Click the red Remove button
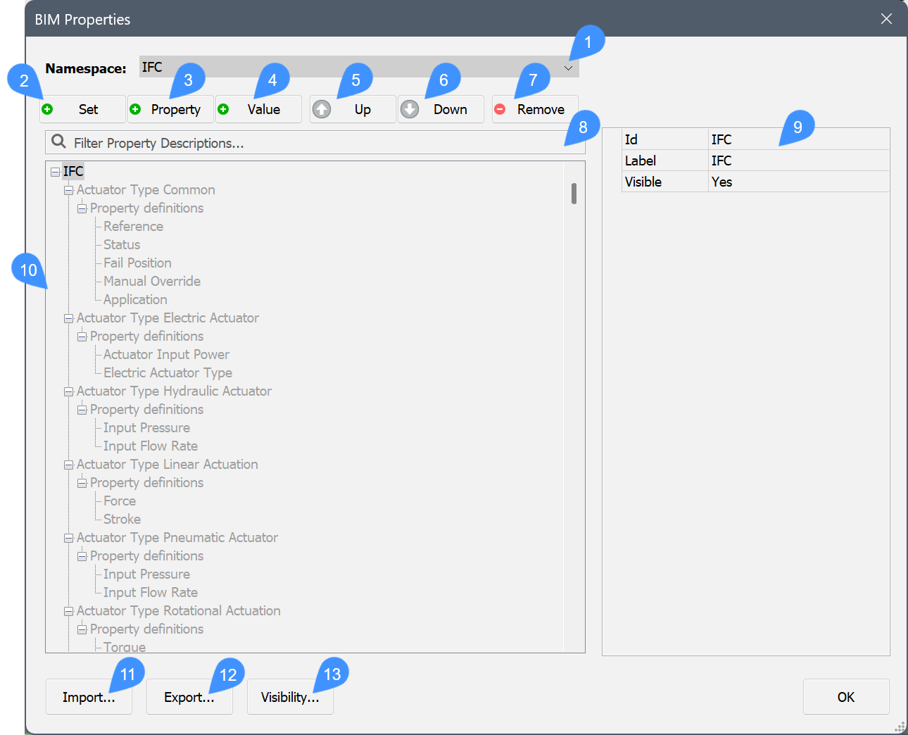This screenshot has height=735, width=908. pos(535,109)
